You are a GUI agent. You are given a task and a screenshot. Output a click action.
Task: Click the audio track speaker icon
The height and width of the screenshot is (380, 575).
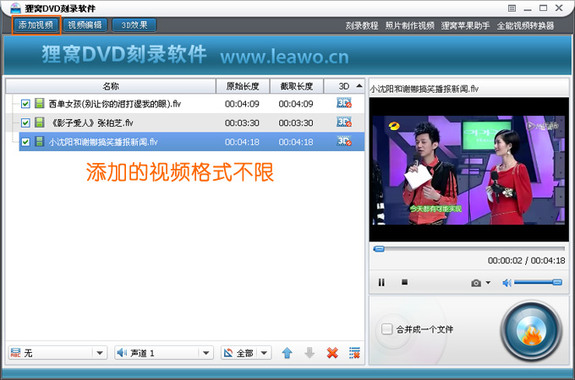click(122, 352)
